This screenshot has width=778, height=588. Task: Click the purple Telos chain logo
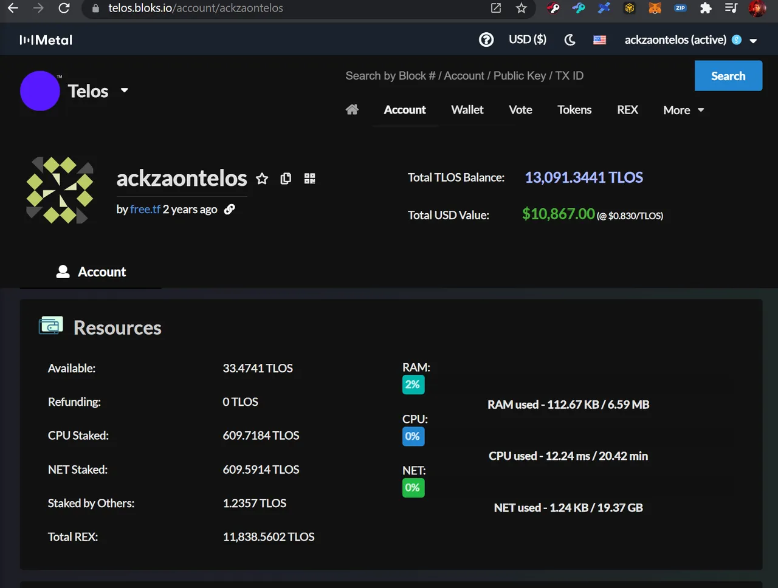coord(40,91)
